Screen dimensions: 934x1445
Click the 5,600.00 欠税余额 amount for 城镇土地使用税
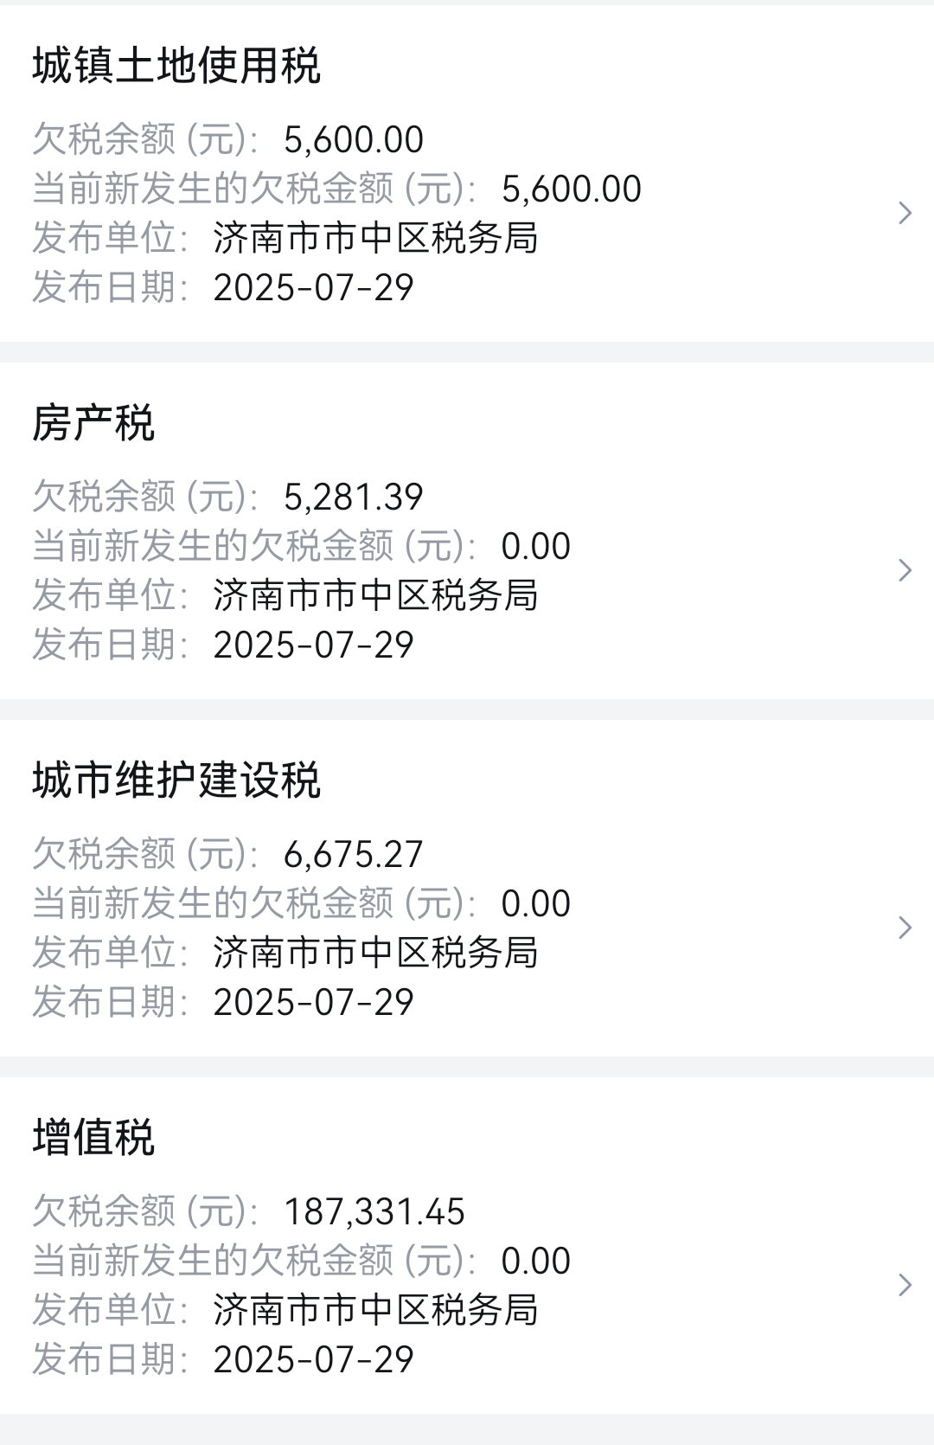pyautogui.click(x=354, y=139)
